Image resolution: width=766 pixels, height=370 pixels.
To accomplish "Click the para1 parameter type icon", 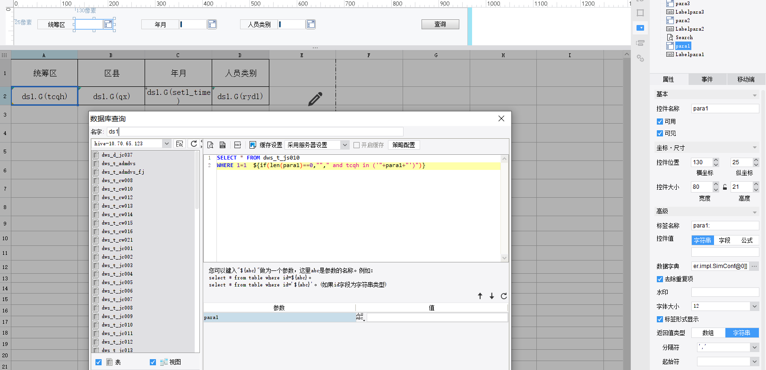I will 360,317.
